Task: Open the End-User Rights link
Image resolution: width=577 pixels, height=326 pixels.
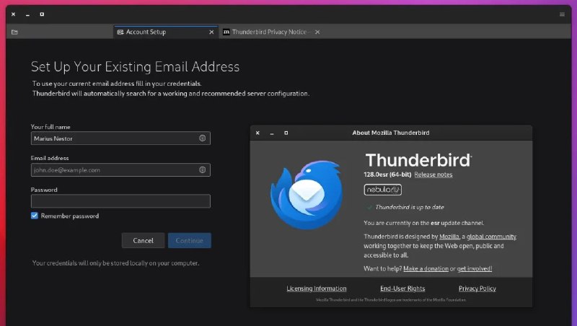Action: click(402, 288)
